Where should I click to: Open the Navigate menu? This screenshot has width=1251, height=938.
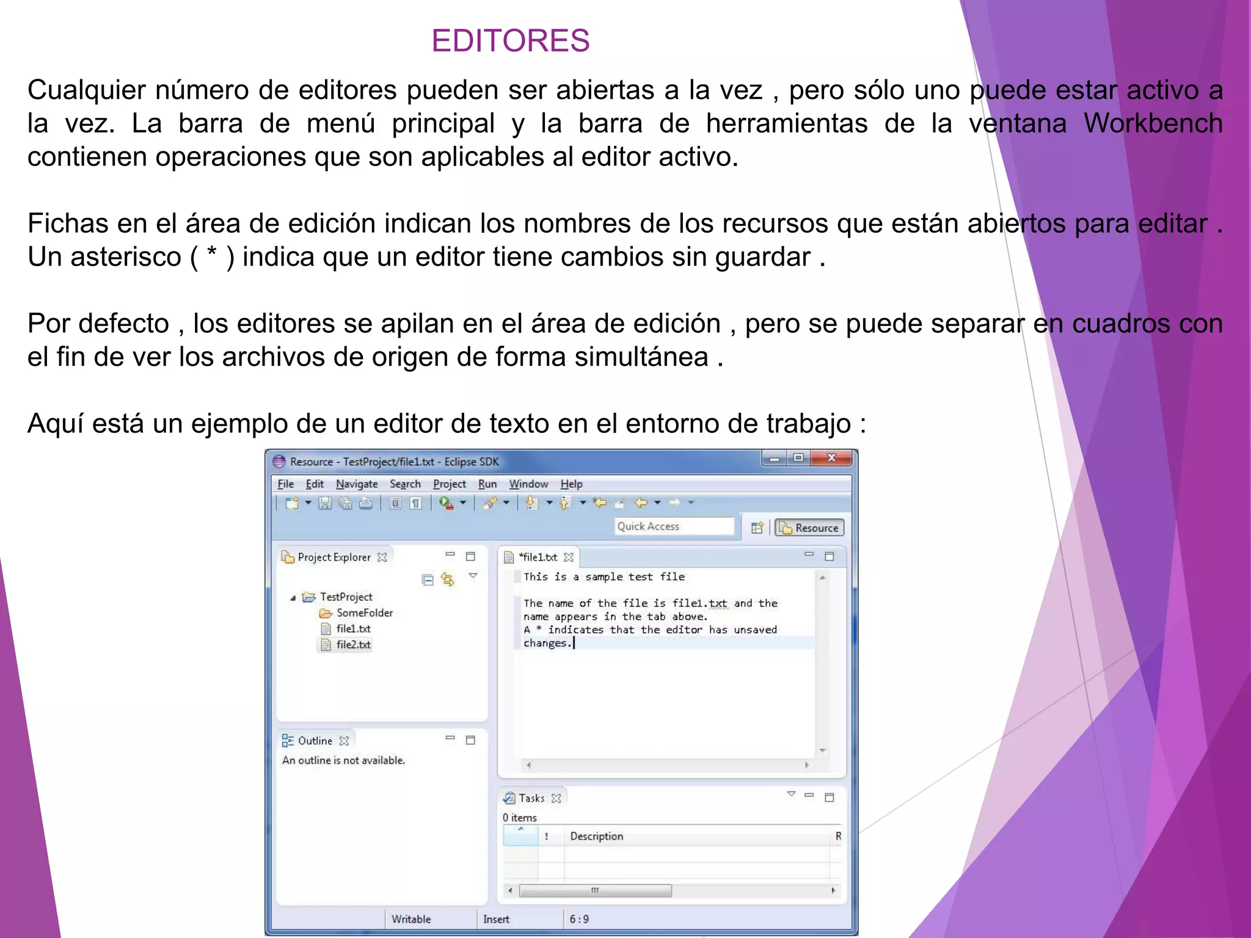point(357,484)
